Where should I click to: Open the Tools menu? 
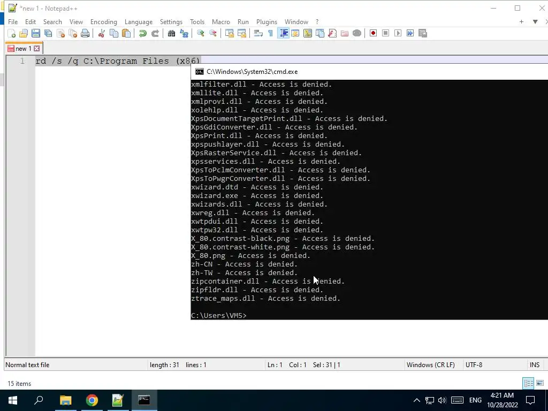point(197,21)
